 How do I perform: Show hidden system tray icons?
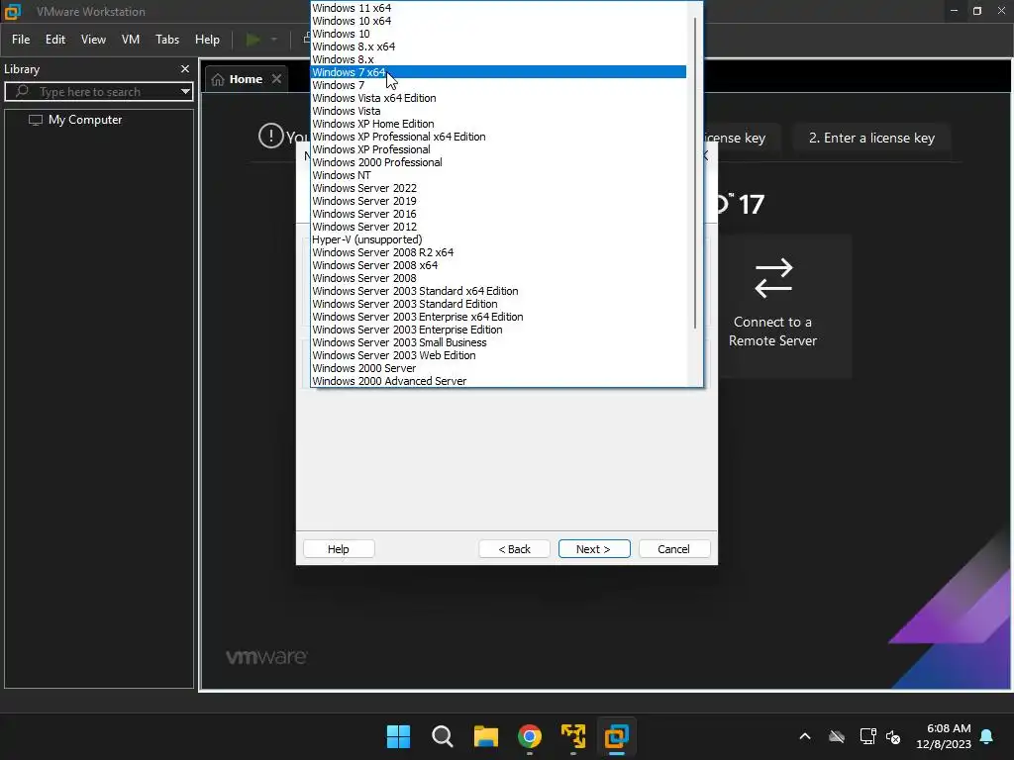(x=804, y=736)
